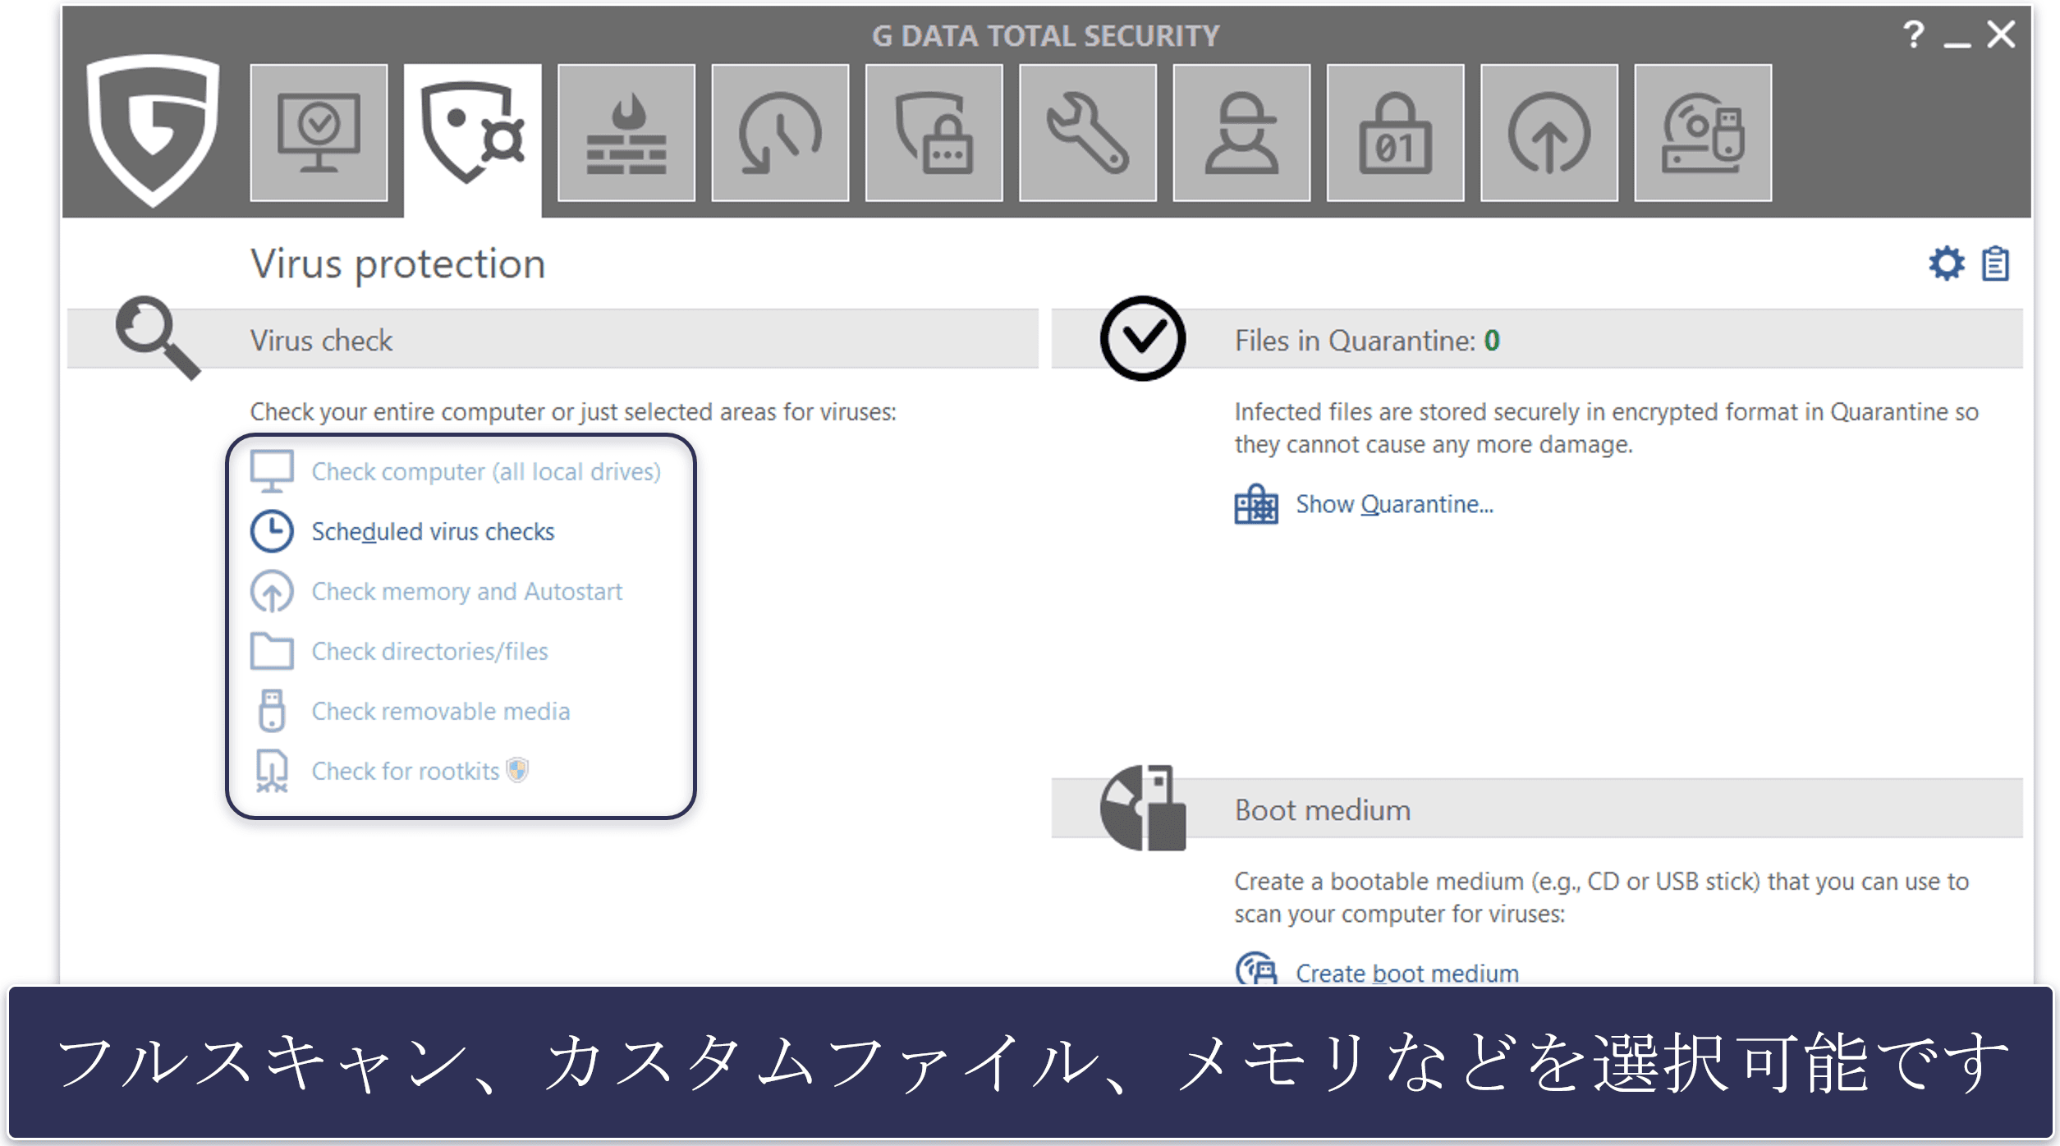Open Scheduled virus checks
The width and height of the screenshot is (2060, 1146).
point(433,532)
